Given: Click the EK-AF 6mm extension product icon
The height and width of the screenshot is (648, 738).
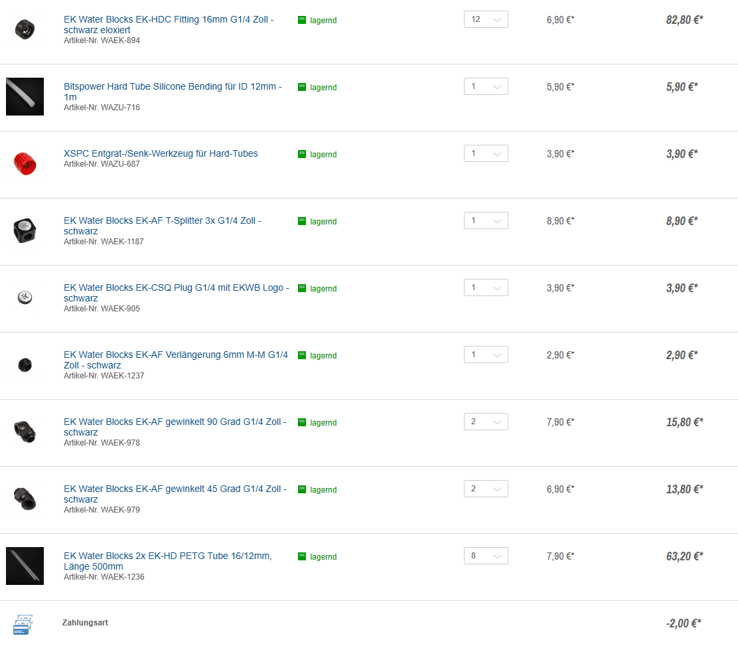Looking at the screenshot, I should coord(25,364).
